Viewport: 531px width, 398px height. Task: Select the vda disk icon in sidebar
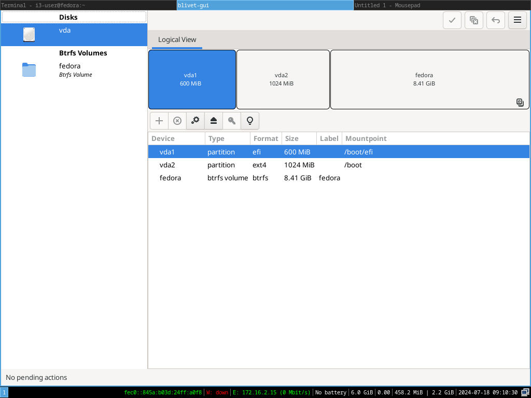tap(29, 35)
